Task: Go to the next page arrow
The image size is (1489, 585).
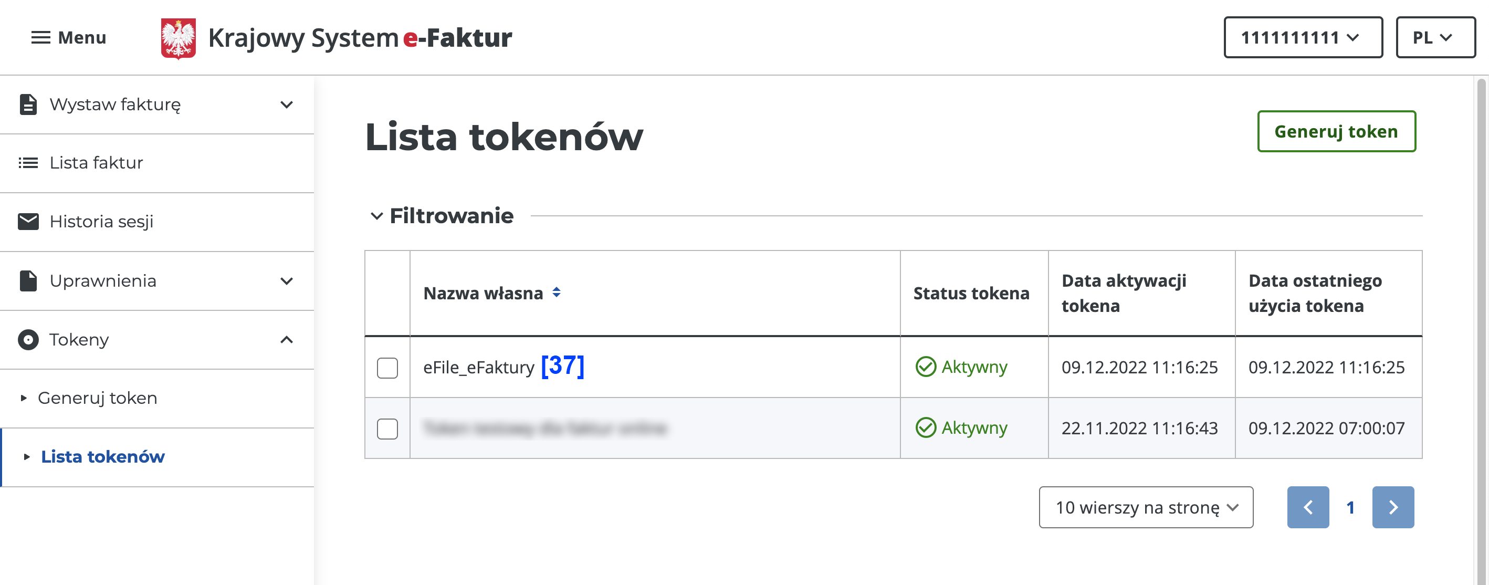Action: (x=1393, y=507)
